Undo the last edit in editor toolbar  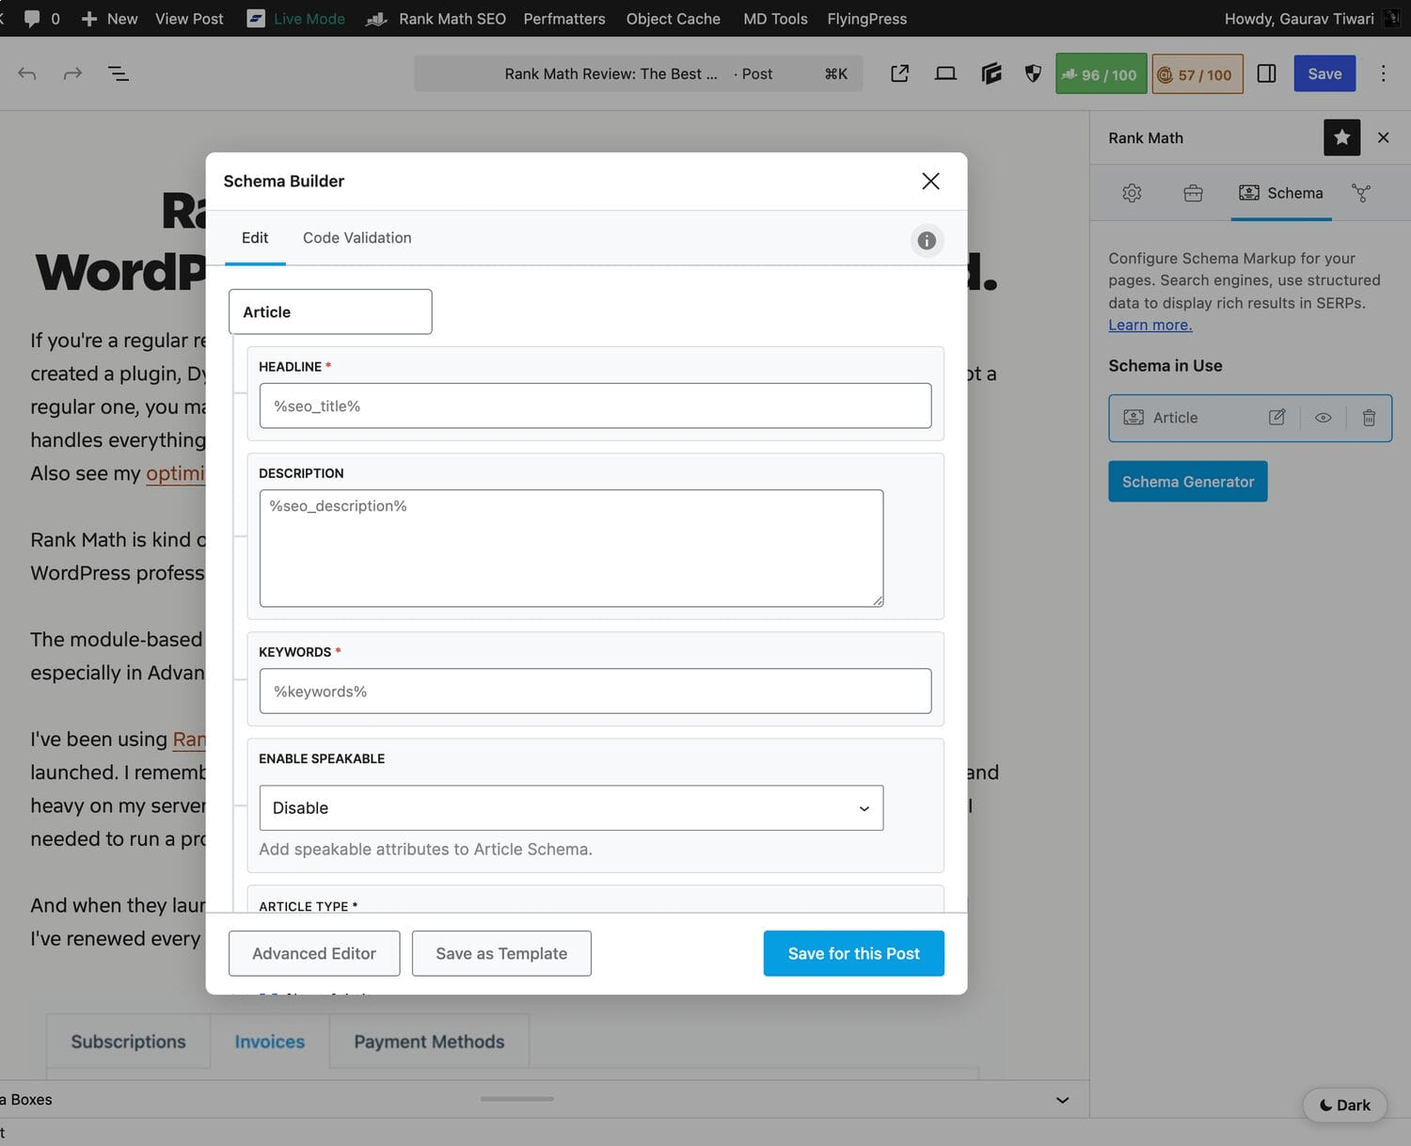(27, 73)
